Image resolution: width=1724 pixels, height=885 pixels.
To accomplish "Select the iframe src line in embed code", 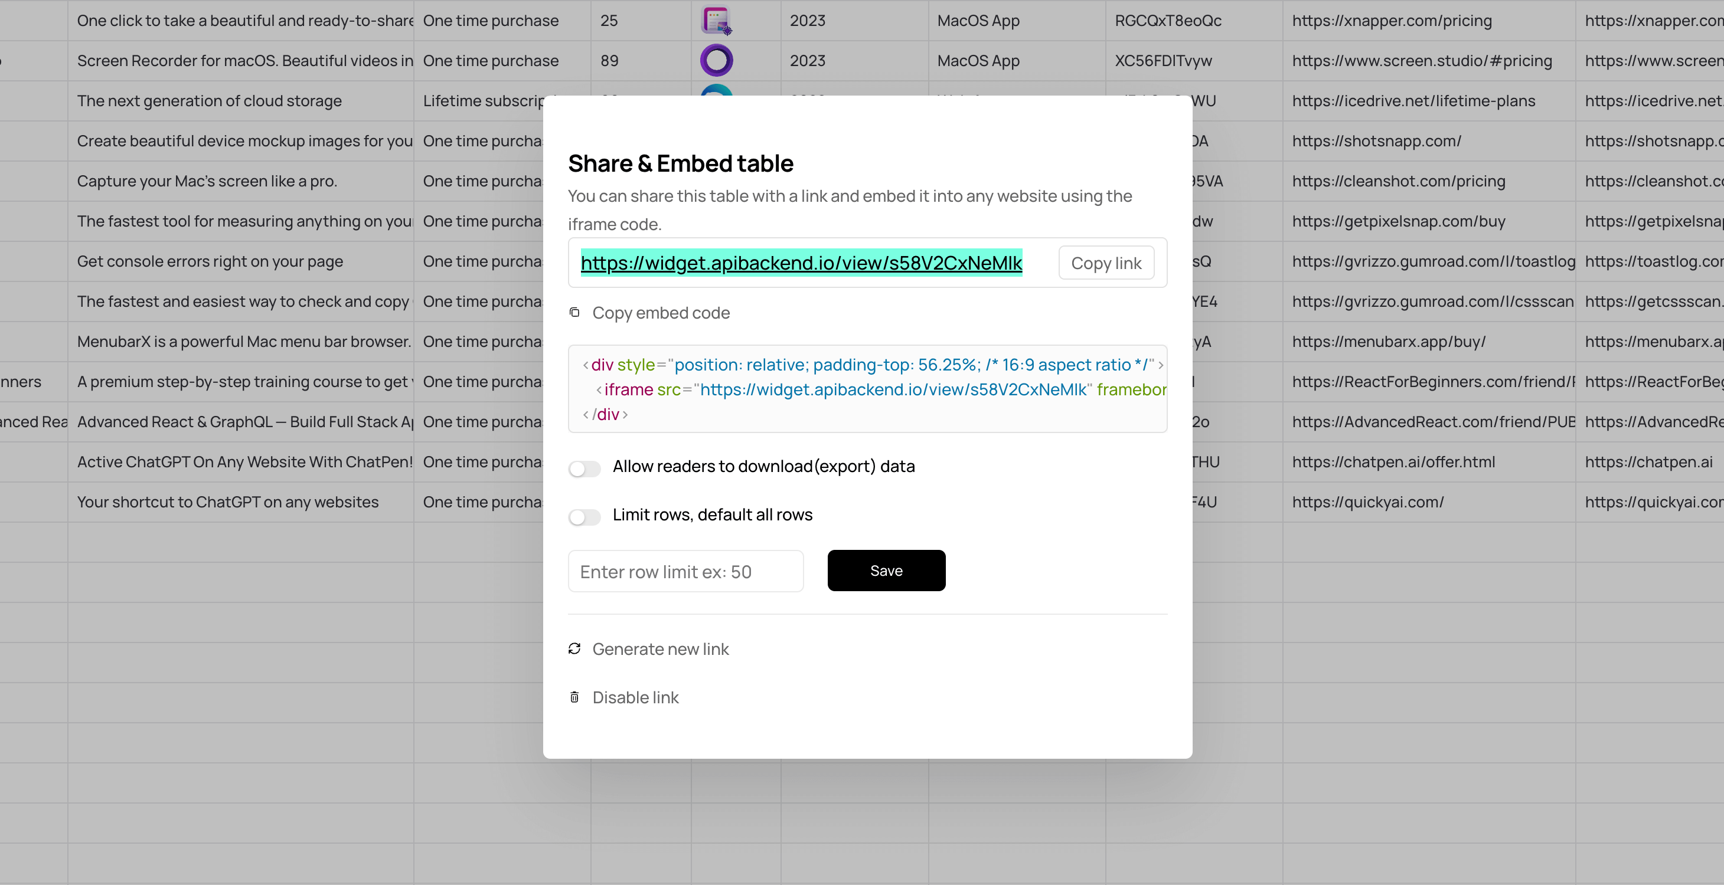I will coord(881,389).
